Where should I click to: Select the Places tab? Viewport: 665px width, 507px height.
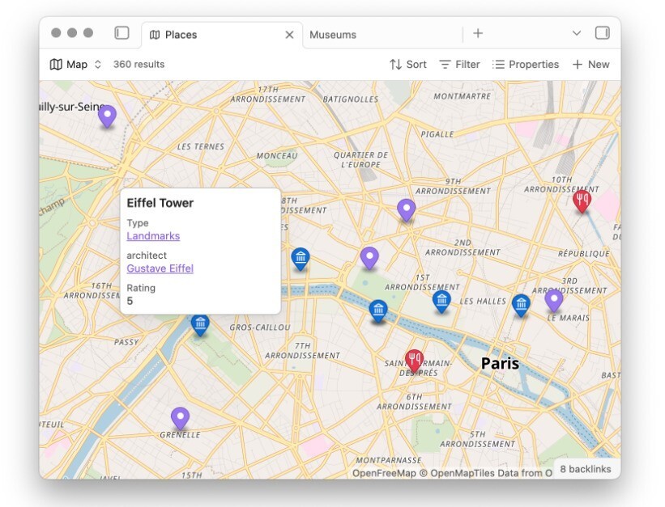tap(181, 35)
